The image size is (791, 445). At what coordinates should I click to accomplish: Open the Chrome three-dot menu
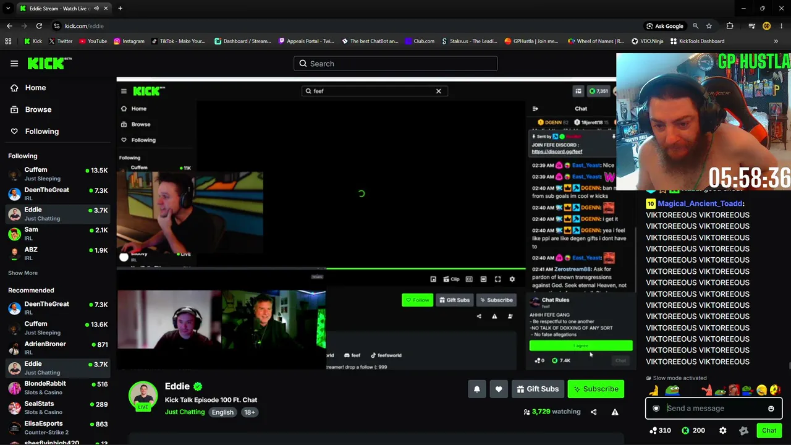click(782, 26)
